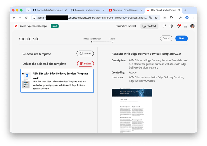This screenshot has height=146, width=207.
Task: Open a new browser tab with the plus icon
Action: click(185, 10)
